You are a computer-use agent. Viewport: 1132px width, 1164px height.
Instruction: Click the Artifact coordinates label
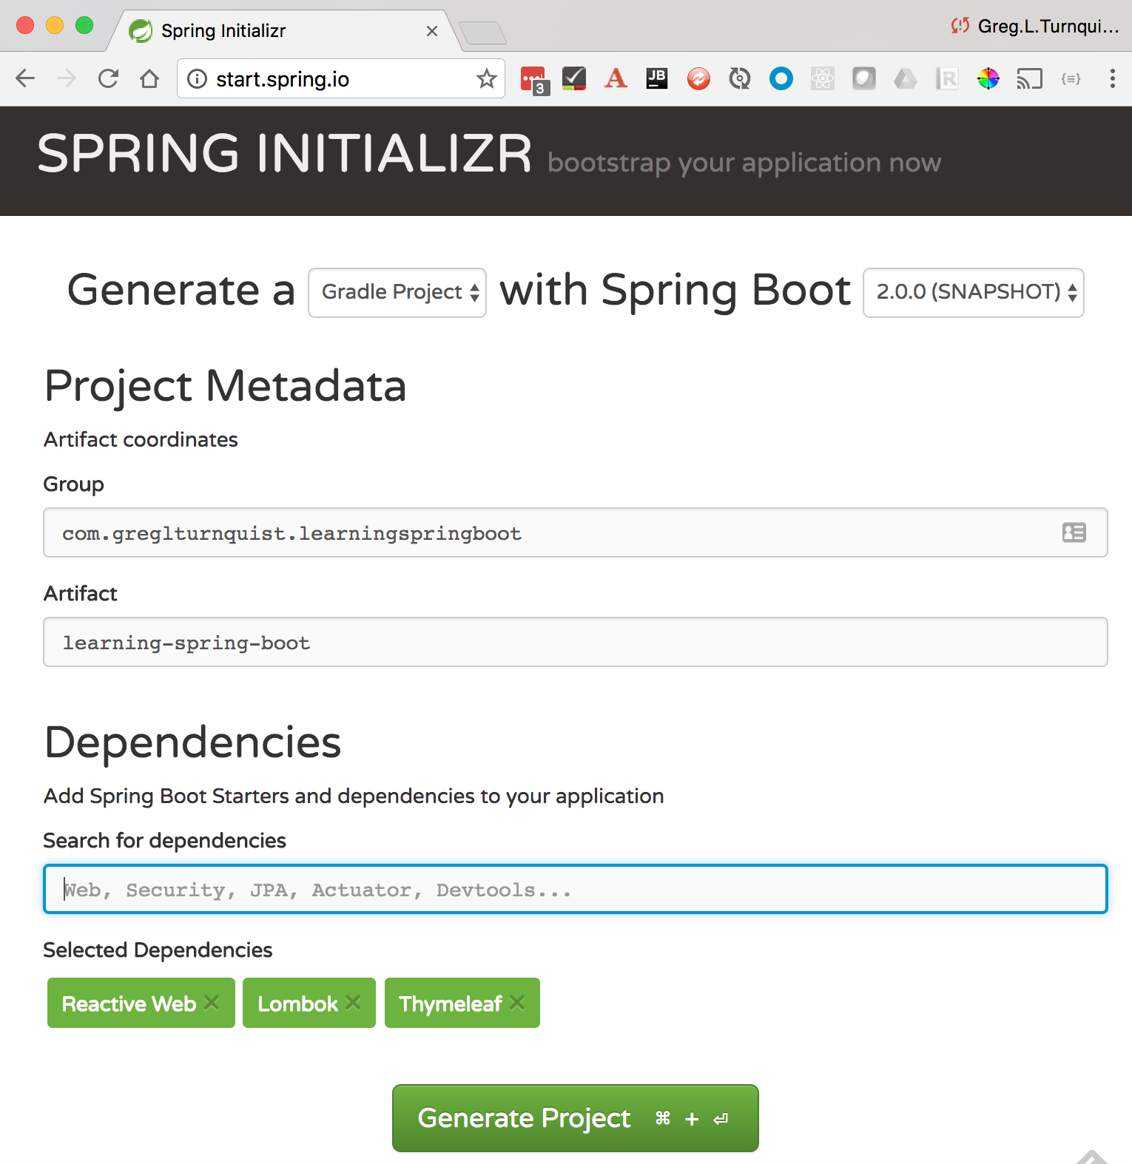click(141, 439)
